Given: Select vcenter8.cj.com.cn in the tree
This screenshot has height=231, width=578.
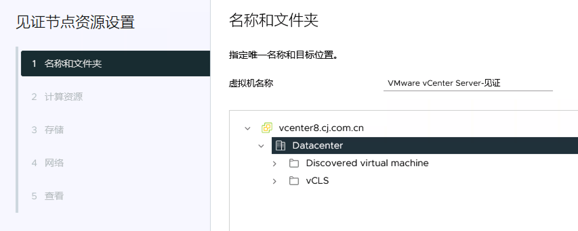Looking at the screenshot, I should 321,128.
